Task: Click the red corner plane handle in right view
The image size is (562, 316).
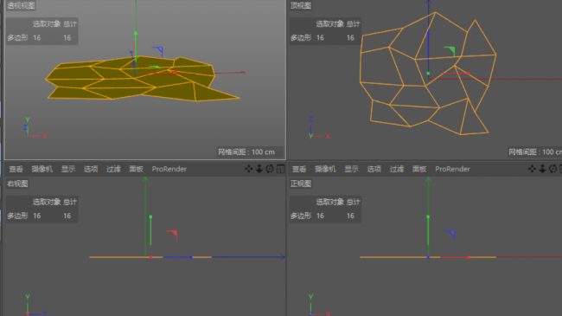Action: 172,235
